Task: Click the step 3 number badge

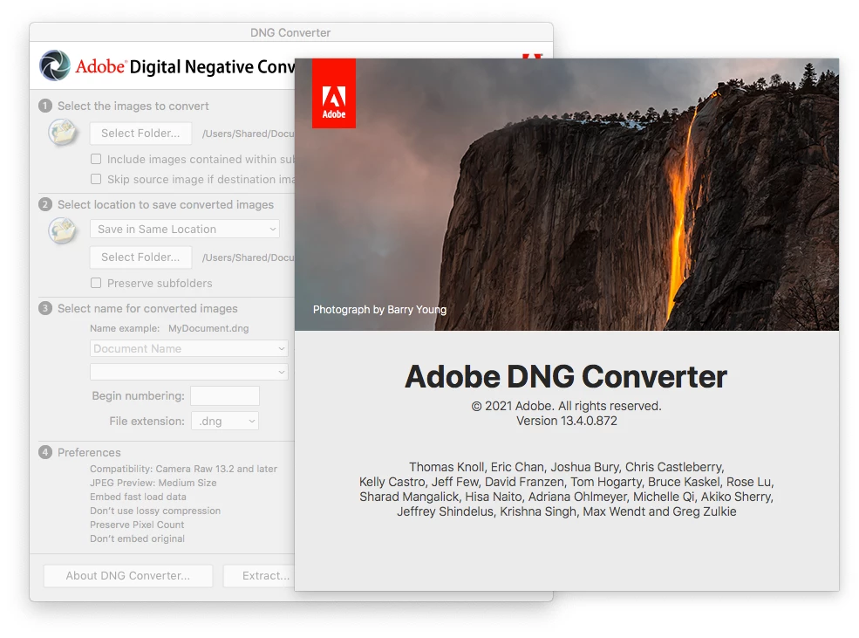Action: (x=45, y=308)
